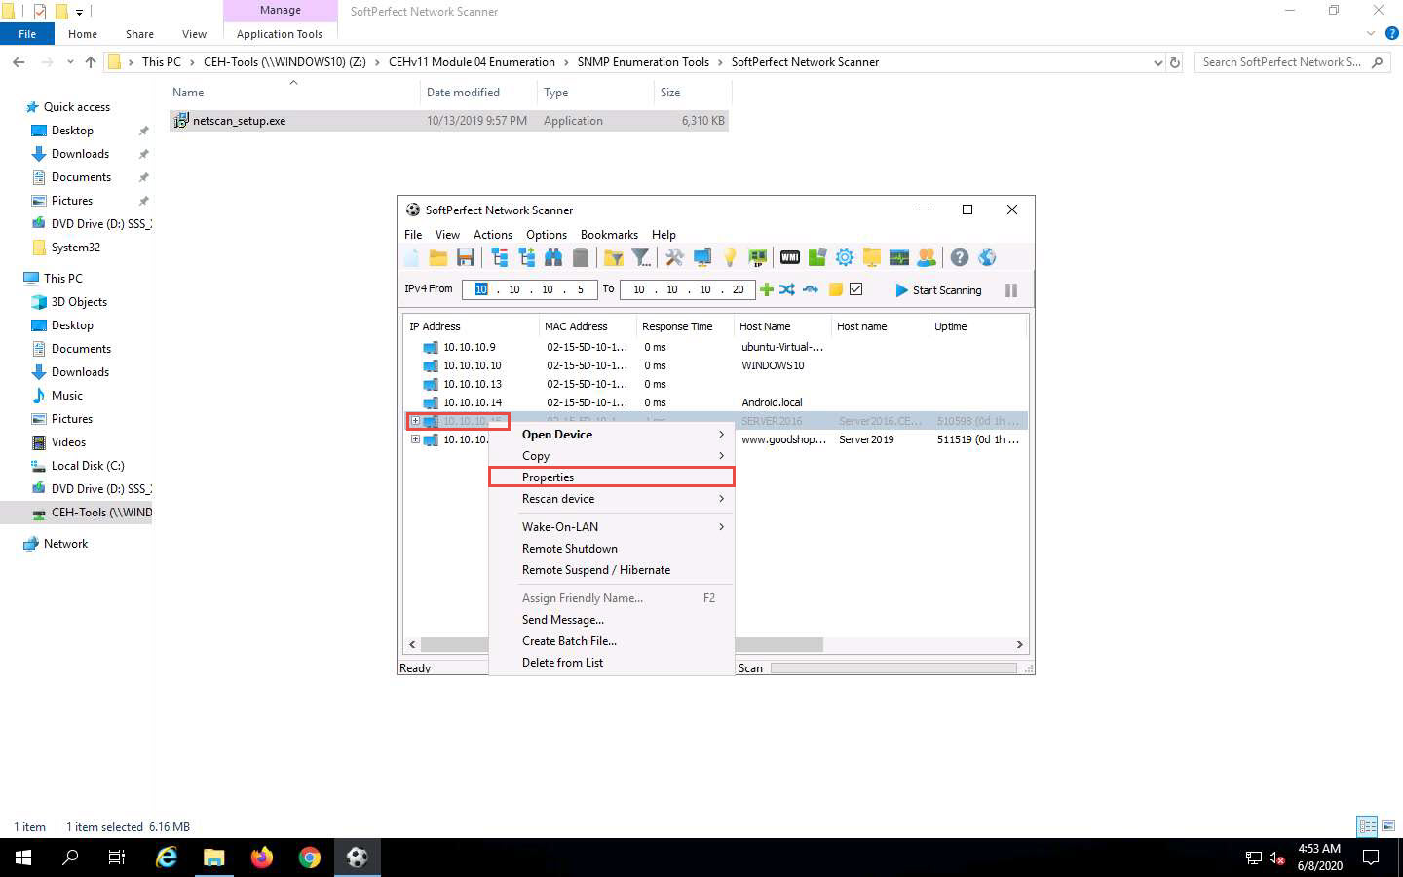Viewport: 1403px width, 877px height.
Task: Open recent locations dropdown in Explorer
Action: pos(70,62)
